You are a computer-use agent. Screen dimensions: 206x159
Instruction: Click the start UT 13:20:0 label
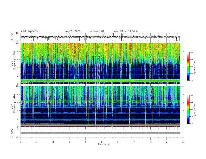point(126,31)
